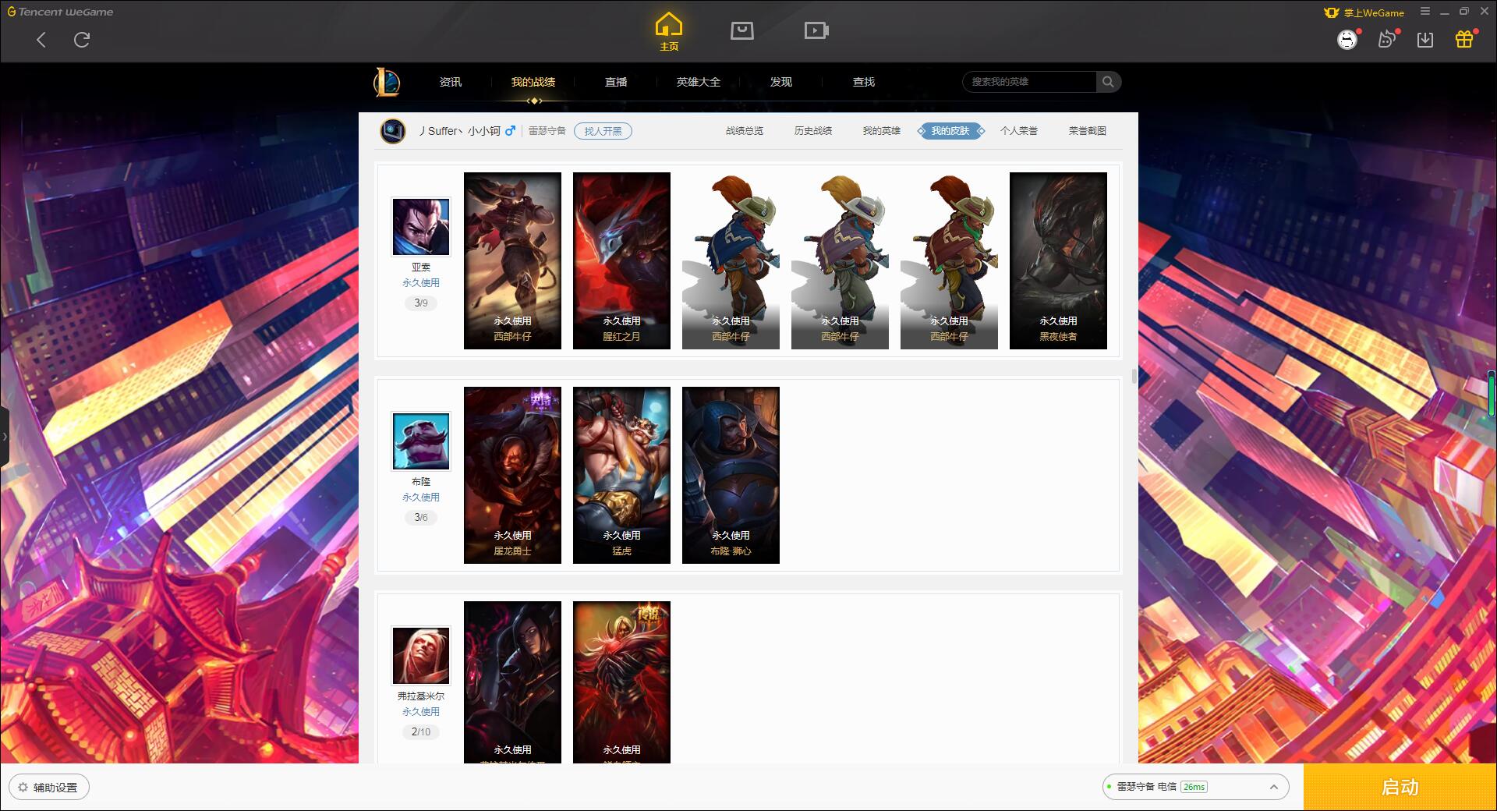Open the gift box icon
The width and height of the screenshot is (1497, 811).
tap(1464, 39)
